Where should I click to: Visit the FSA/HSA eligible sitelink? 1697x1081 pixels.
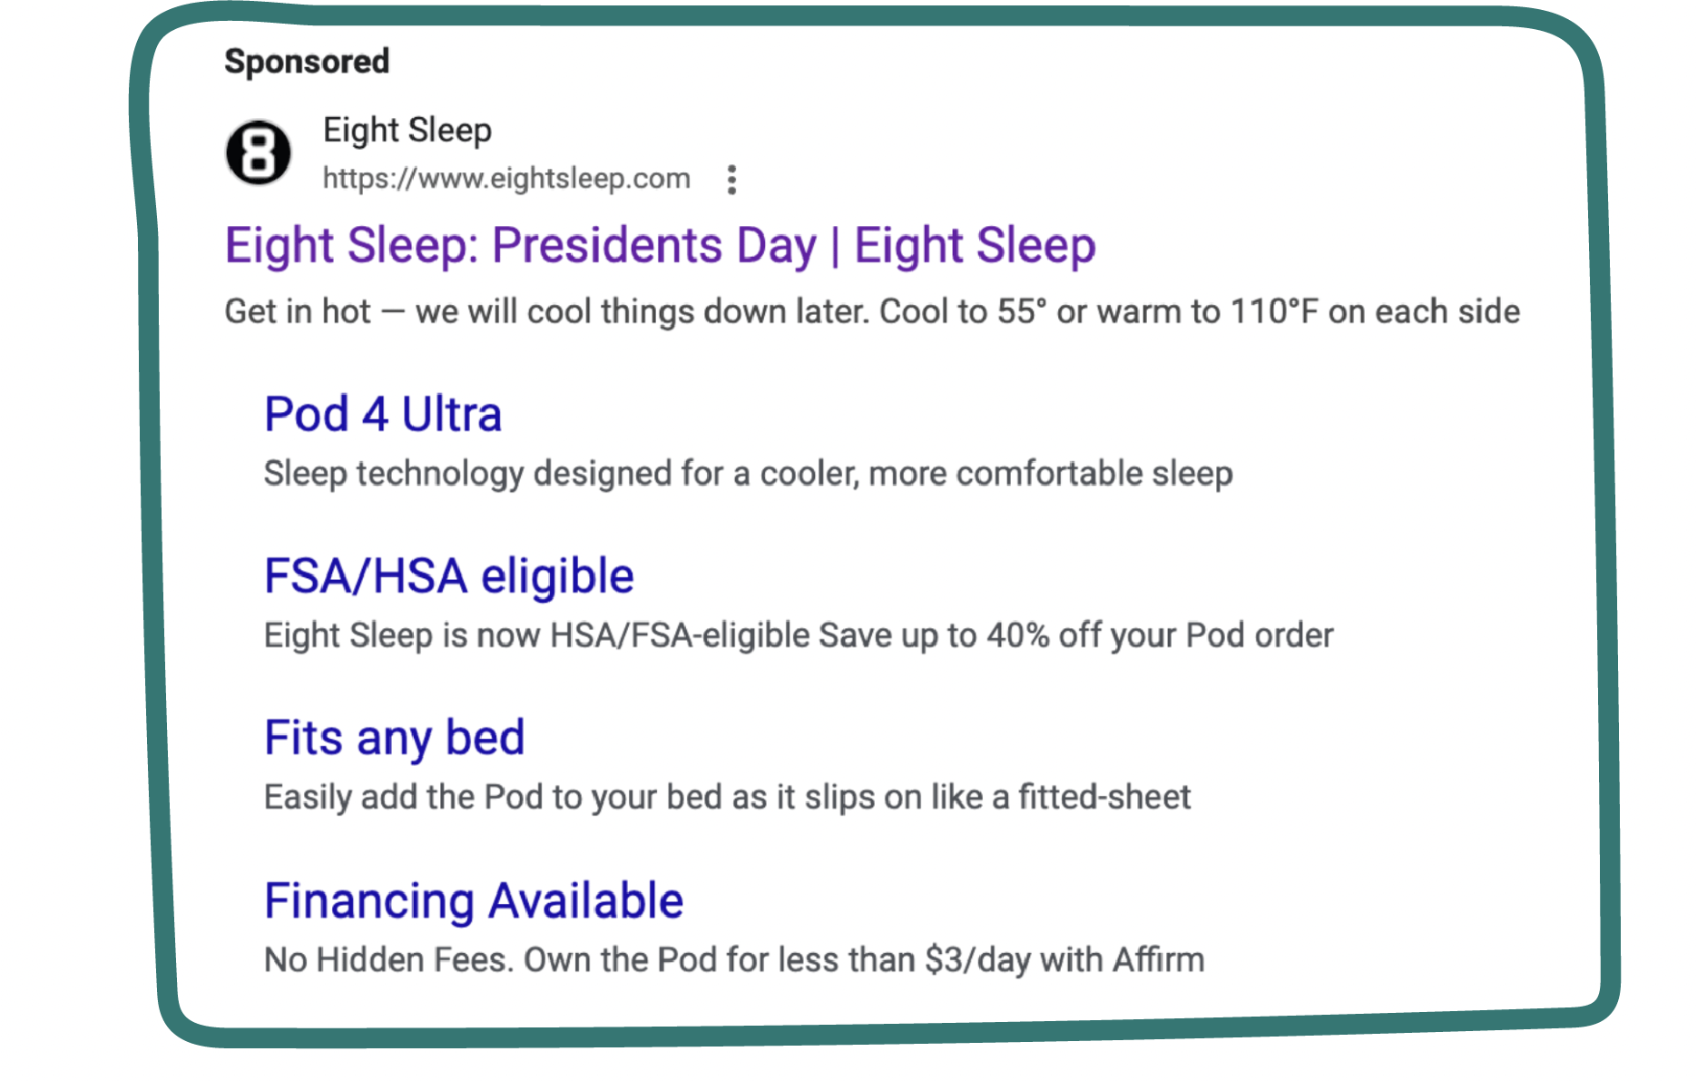(448, 577)
